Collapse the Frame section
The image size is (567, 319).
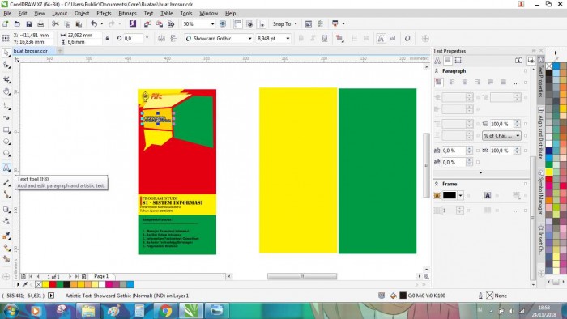click(x=437, y=184)
